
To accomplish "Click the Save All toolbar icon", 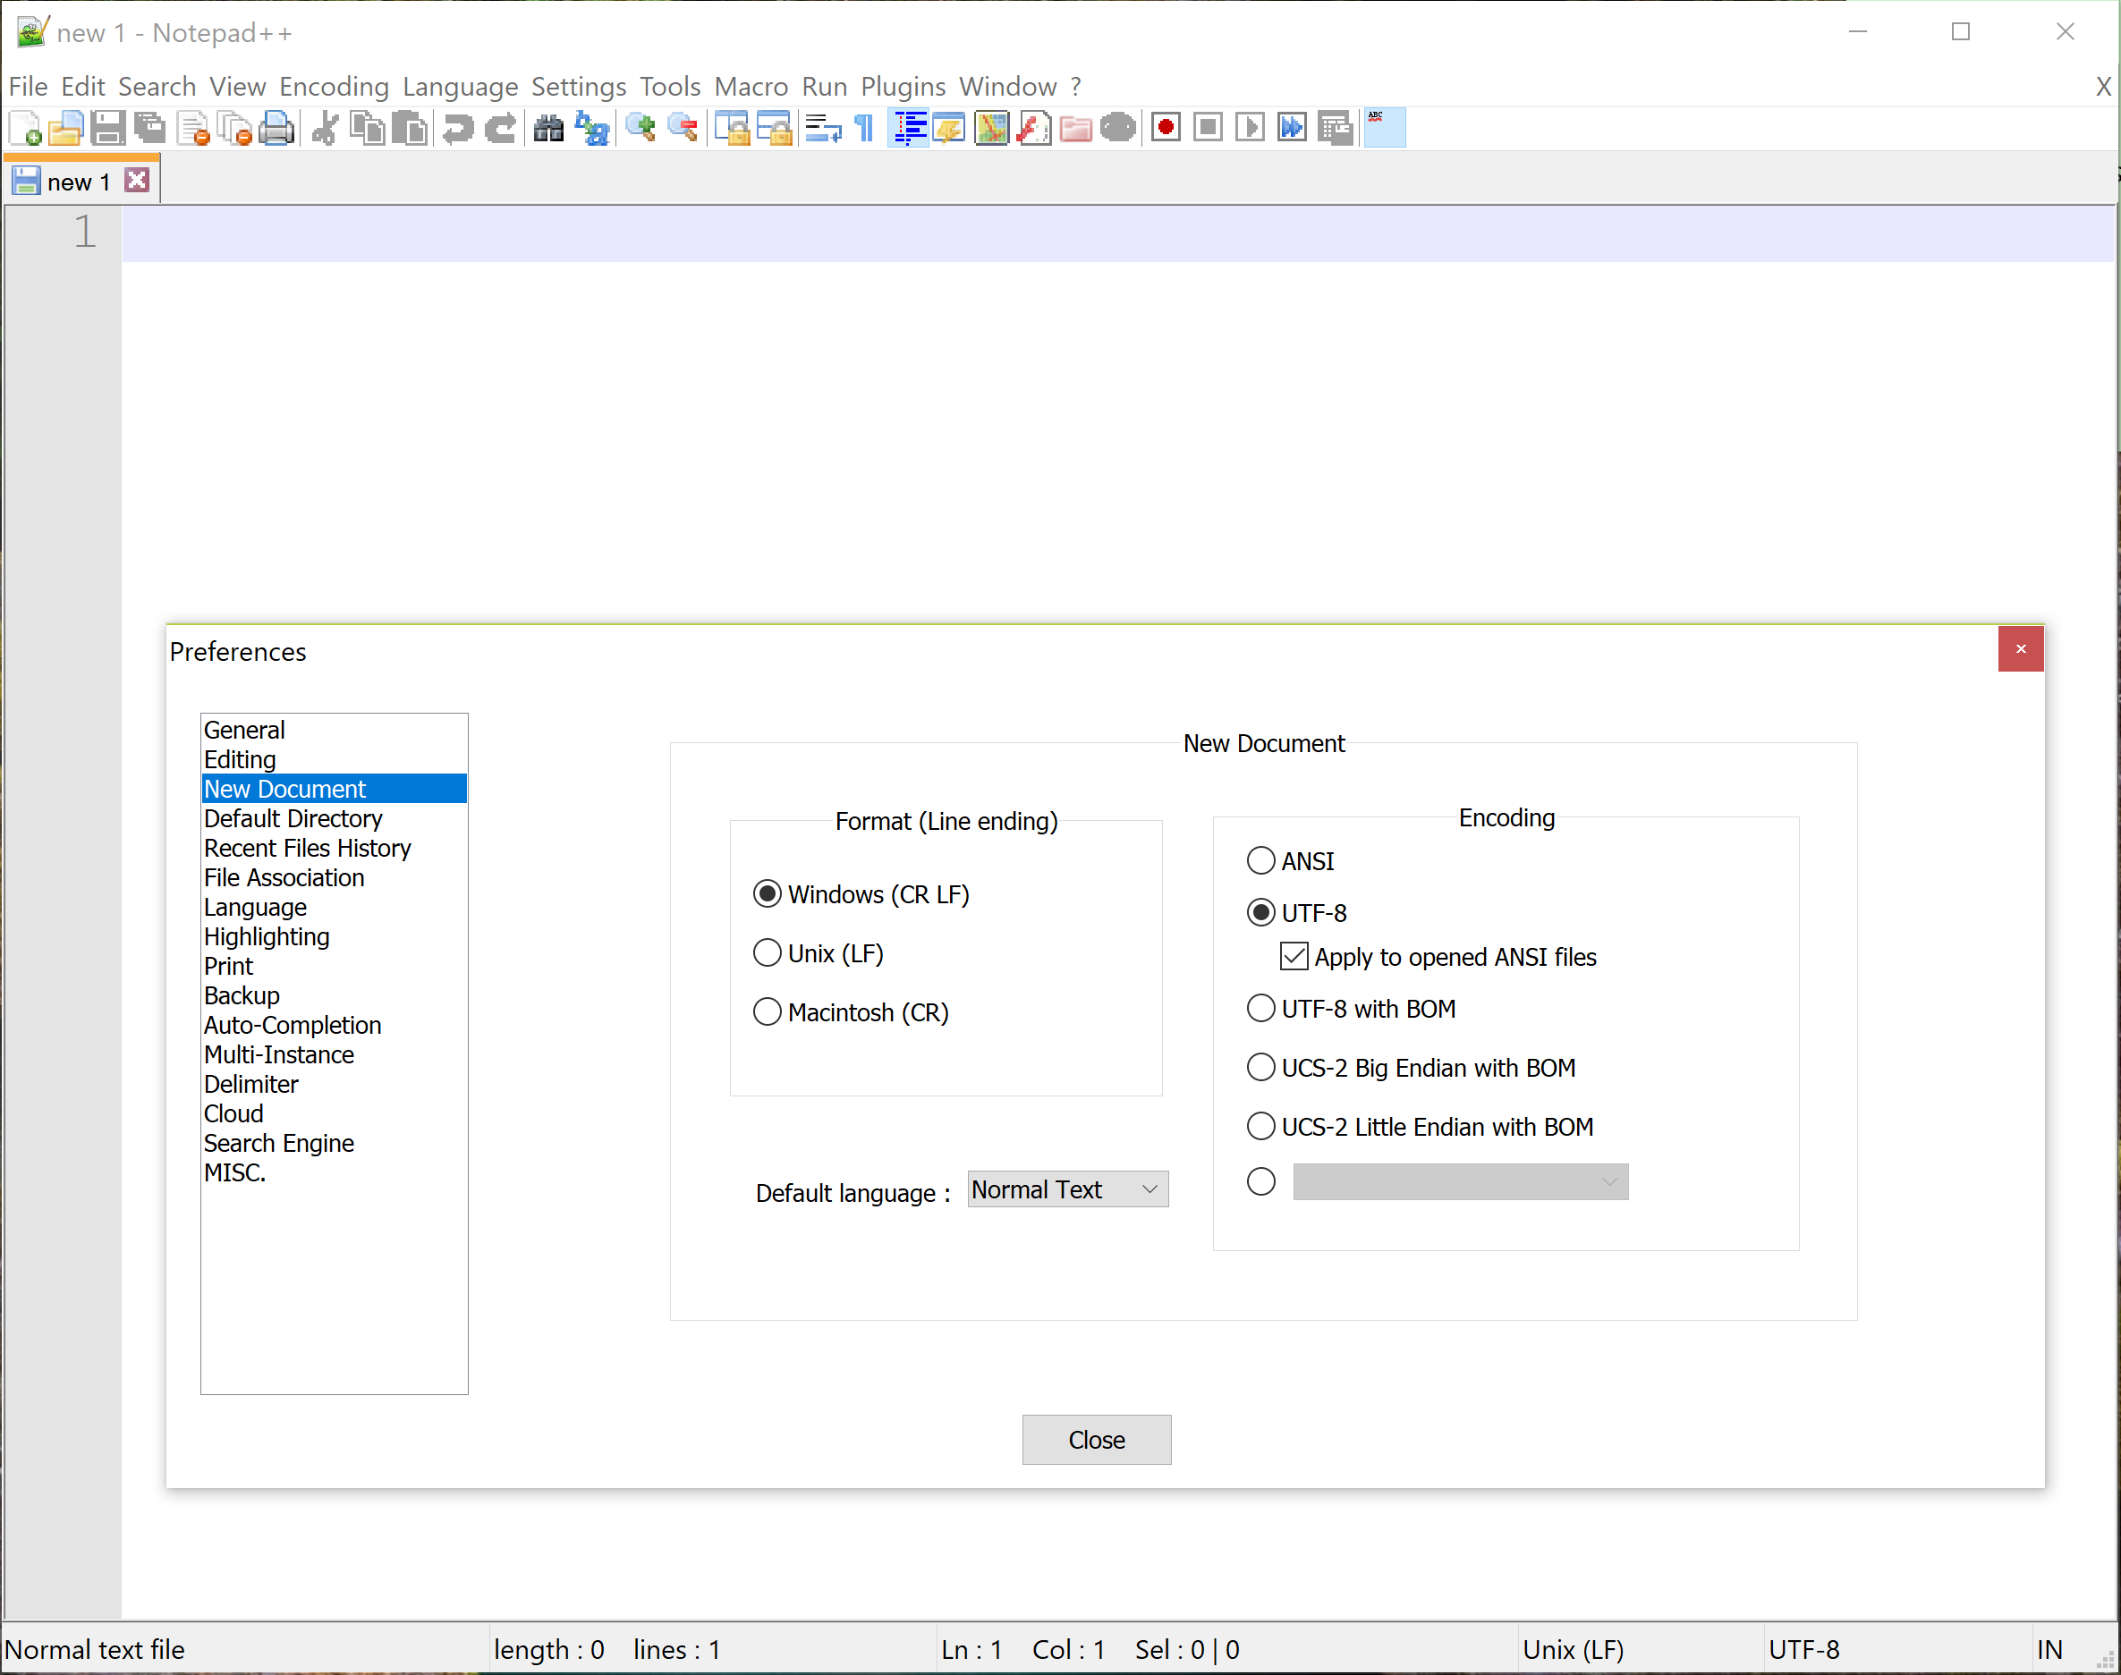I will point(150,129).
